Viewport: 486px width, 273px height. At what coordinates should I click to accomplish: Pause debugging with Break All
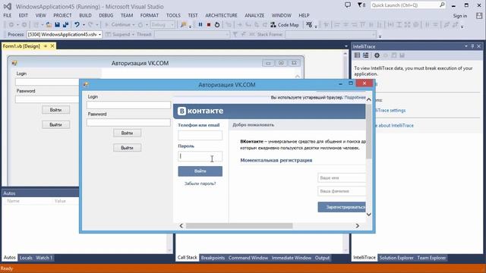tap(200, 25)
